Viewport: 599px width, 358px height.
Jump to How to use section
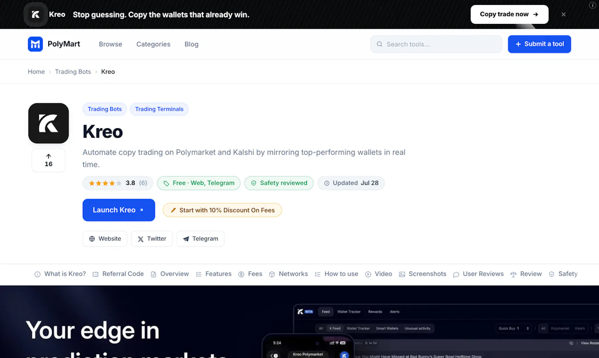[337, 274]
